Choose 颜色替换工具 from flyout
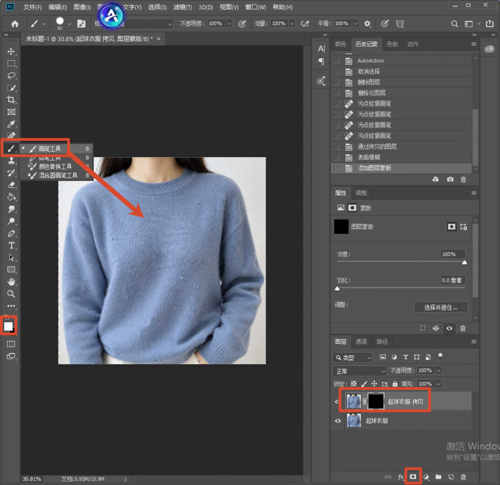 tap(56, 167)
